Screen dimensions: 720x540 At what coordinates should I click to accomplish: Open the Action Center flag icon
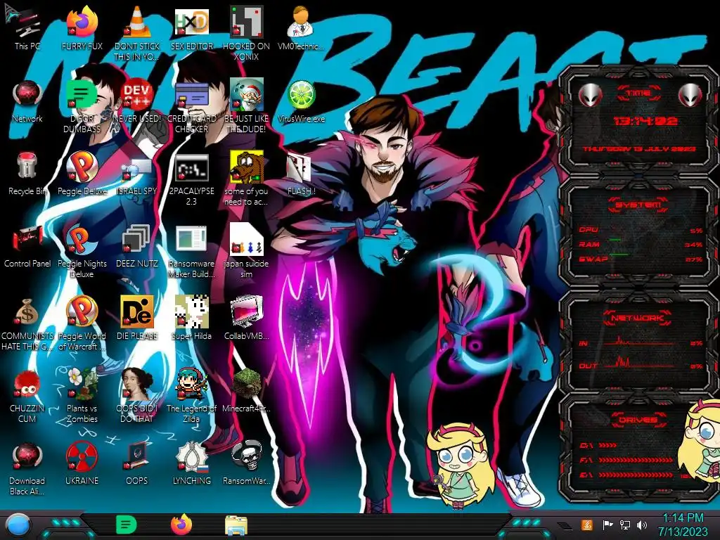click(607, 525)
